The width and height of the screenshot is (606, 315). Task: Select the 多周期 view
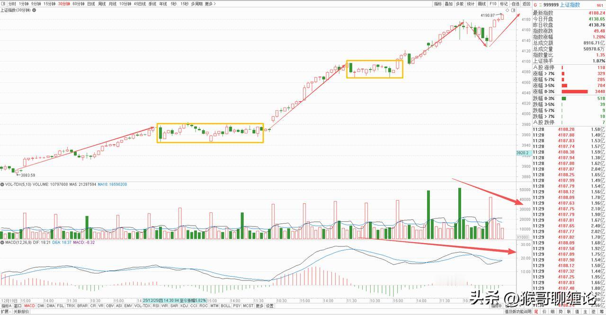click(197, 3)
